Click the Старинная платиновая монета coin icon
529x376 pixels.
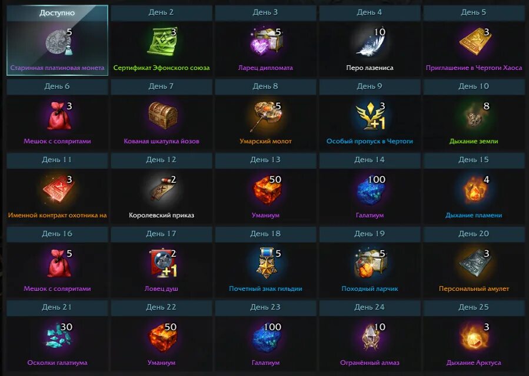(58, 42)
